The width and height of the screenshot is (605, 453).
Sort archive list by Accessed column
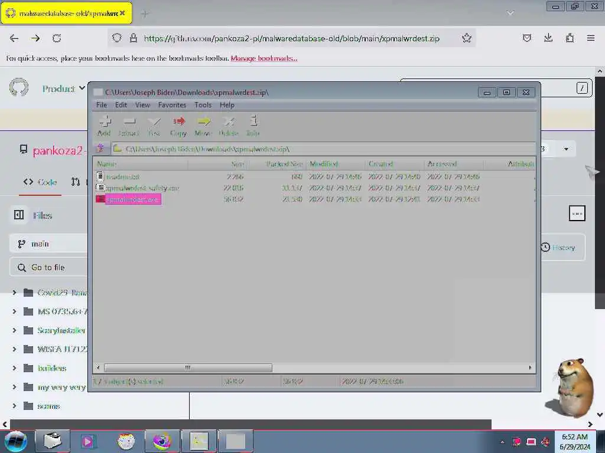tap(453, 164)
